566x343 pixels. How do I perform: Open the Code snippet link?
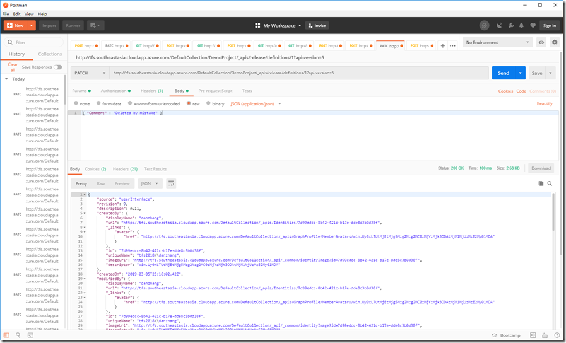(x=521, y=91)
